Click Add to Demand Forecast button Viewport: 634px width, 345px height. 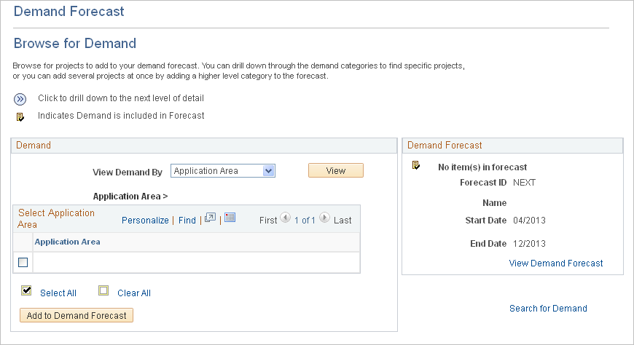77,315
